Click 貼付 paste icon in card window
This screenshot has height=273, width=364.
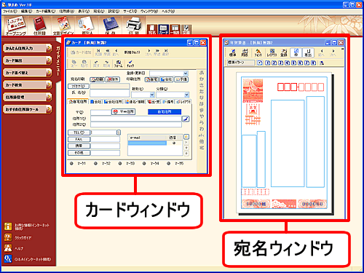point(84,64)
